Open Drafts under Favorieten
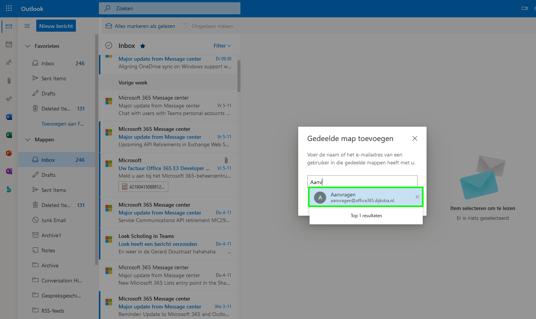Image resolution: width=536 pixels, height=319 pixels. coord(57,94)
